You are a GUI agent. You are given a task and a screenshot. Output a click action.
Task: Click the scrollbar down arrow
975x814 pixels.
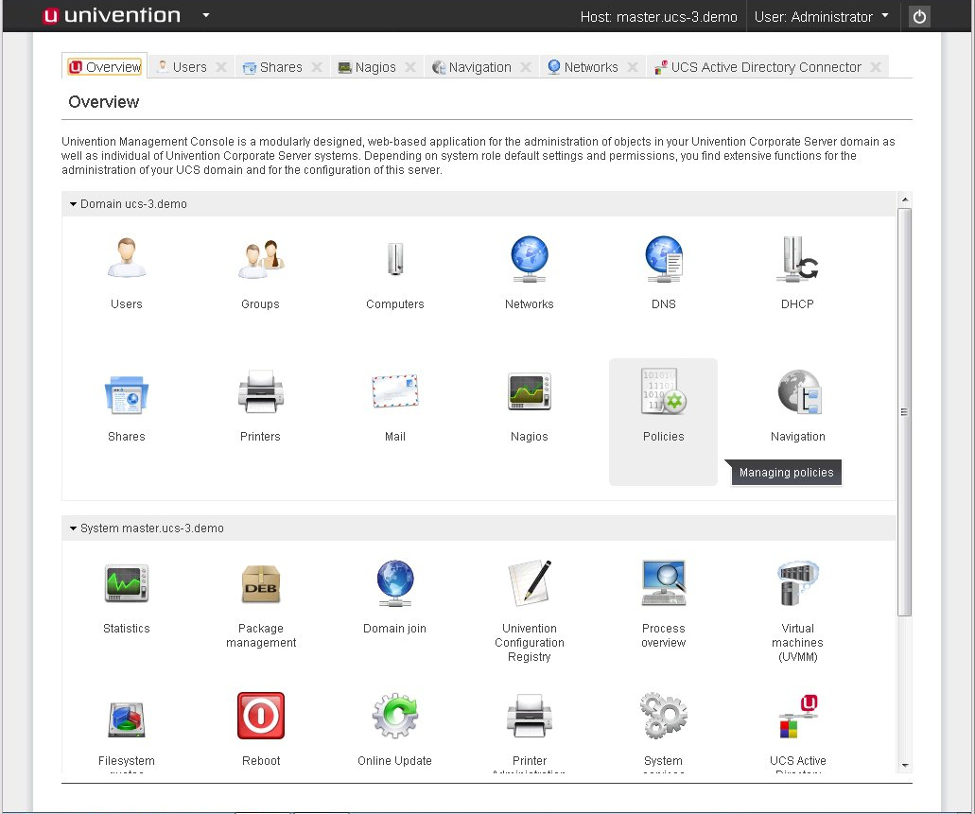(x=905, y=766)
